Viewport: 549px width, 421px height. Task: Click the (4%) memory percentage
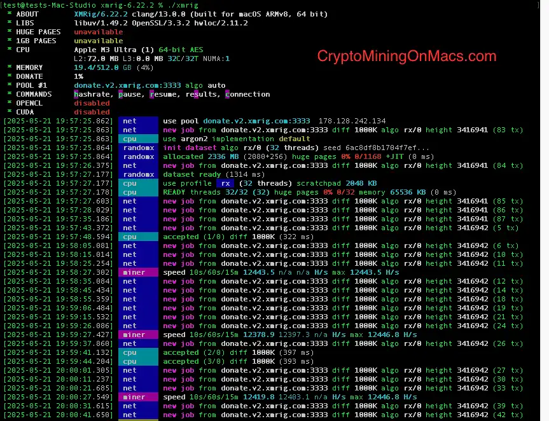(x=145, y=67)
